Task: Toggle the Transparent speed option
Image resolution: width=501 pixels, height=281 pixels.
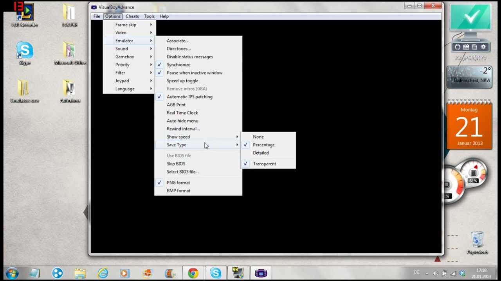Action: pyautogui.click(x=268, y=164)
